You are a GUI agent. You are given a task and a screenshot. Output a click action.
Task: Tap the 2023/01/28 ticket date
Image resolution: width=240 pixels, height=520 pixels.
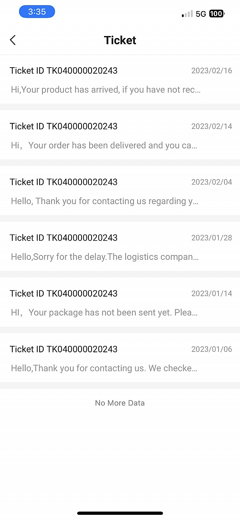(x=212, y=238)
